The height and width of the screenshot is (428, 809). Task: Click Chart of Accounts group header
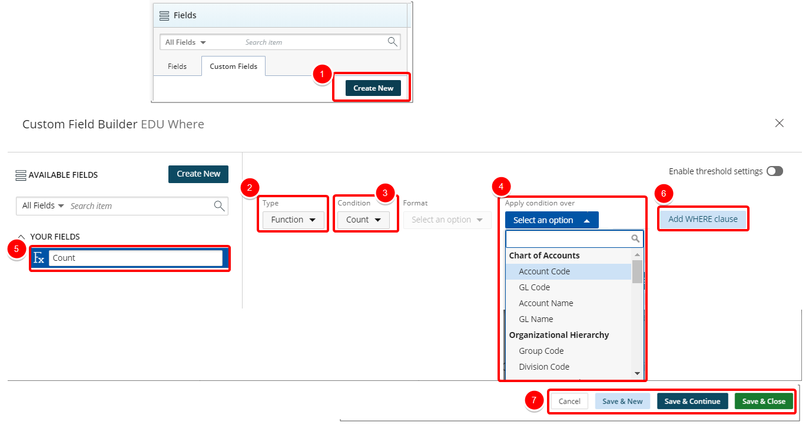(x=544, y=256)
